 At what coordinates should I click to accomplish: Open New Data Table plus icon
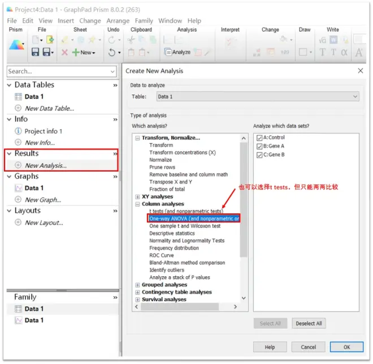[x=18, y=108]
